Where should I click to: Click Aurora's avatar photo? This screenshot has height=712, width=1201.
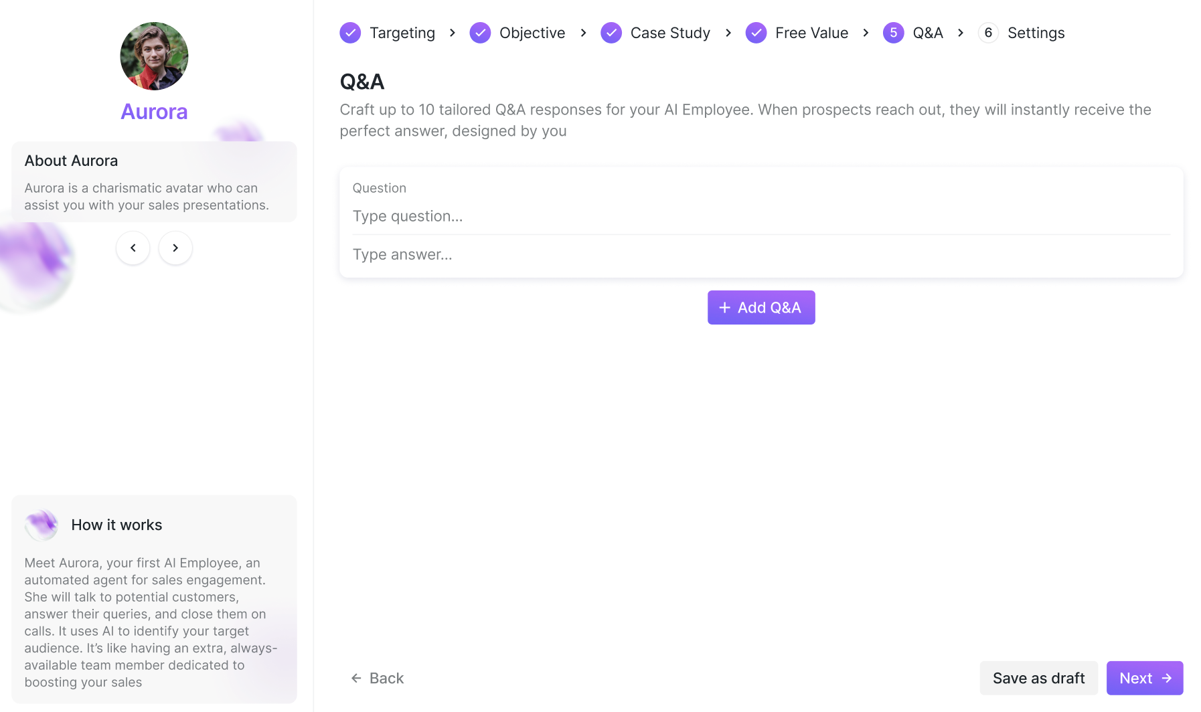tap(154, 56)
